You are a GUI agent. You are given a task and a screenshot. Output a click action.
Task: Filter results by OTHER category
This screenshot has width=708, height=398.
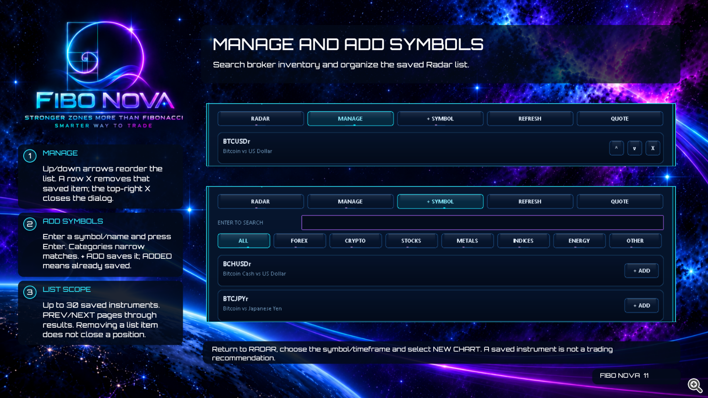[x=635, y=240]
